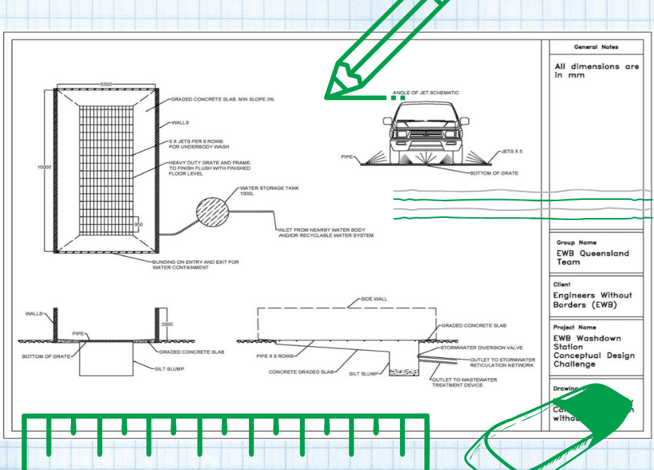Select the "WATER STORAGE TANK 1000L" label
The image size is (654, 470).
click(x=269, y=191)
